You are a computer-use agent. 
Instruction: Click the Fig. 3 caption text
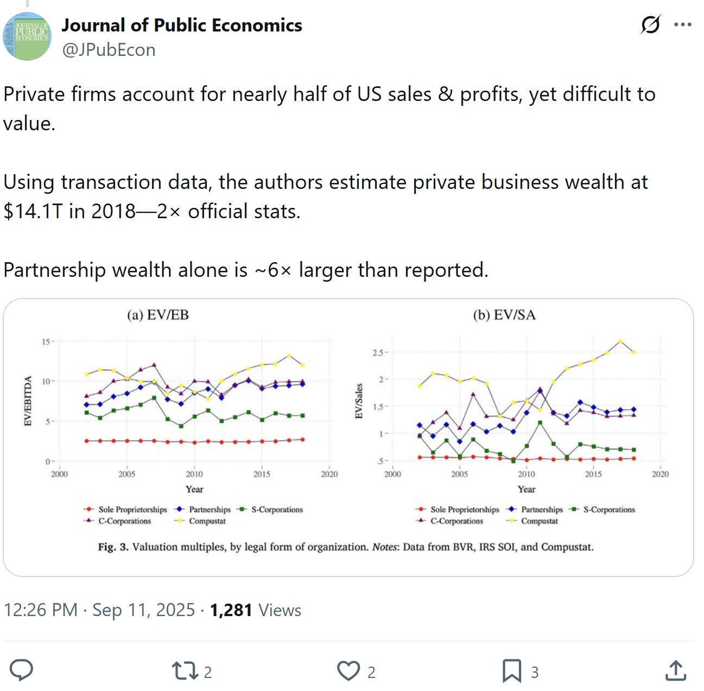(x=346, y=547)
